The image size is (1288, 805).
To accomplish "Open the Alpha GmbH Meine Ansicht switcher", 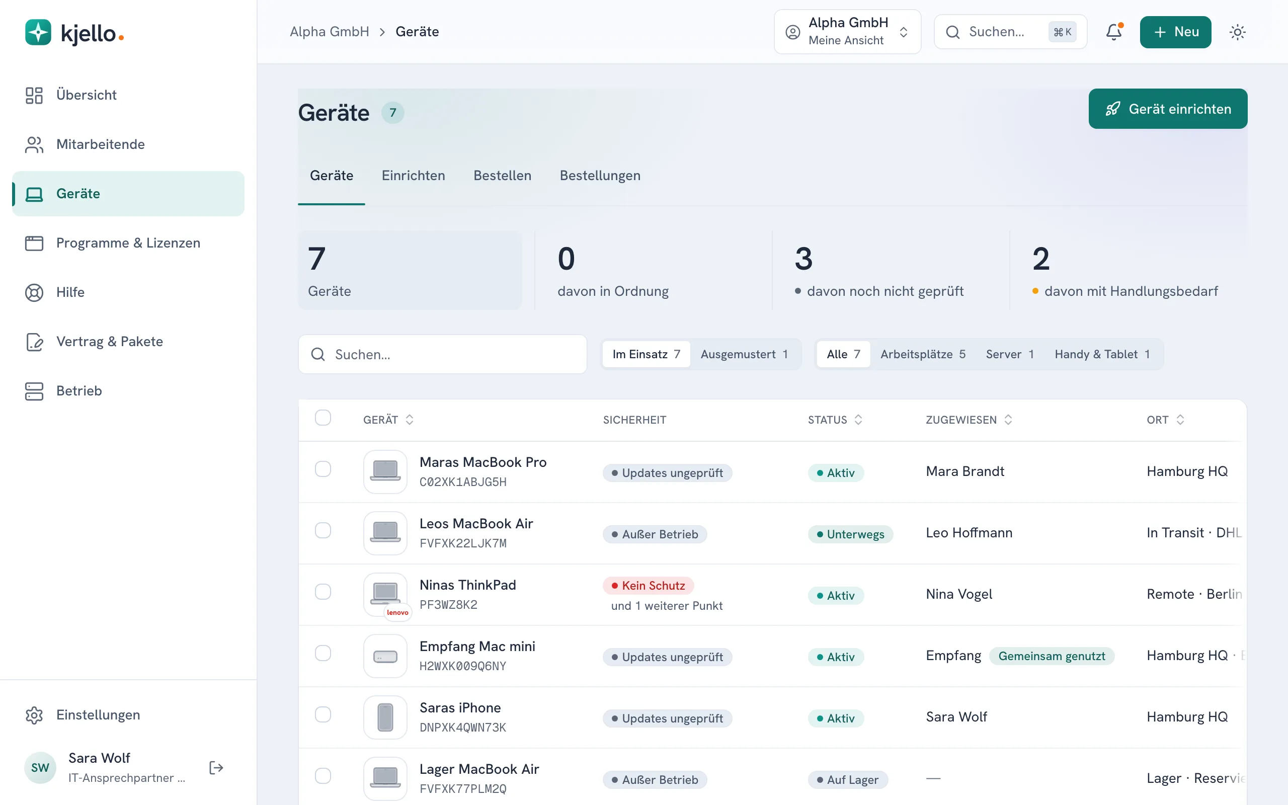I will (x=847, y=32).
